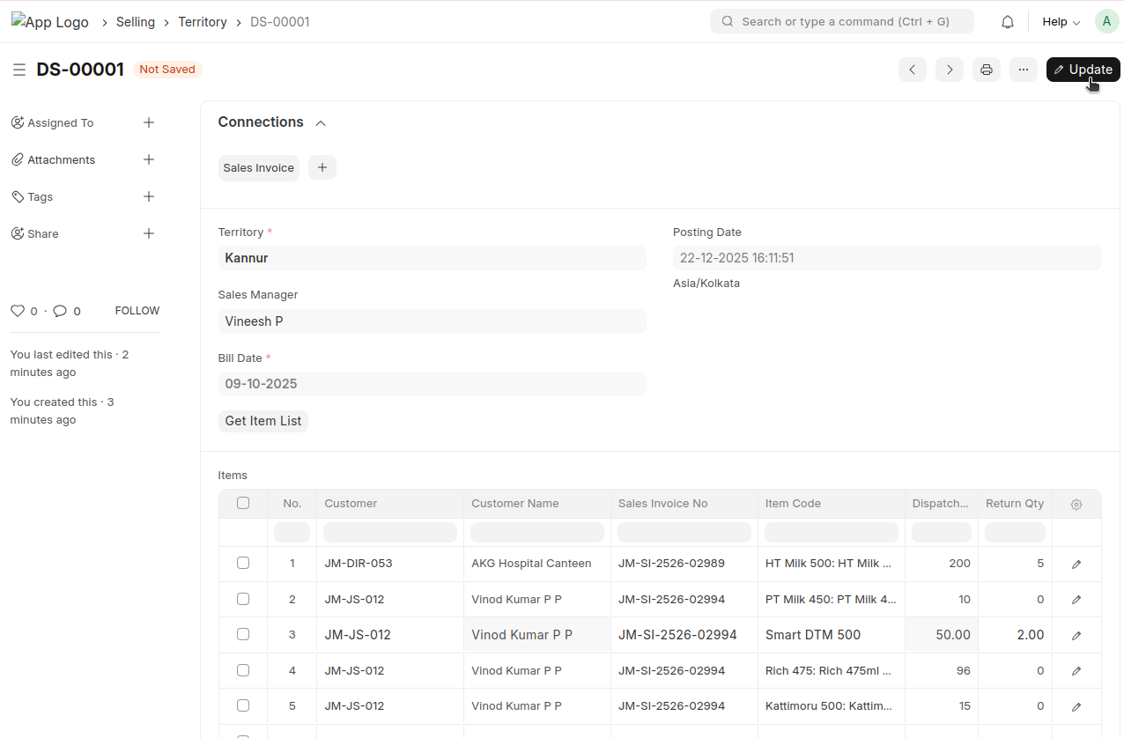
Task: Navigate to Selling in the breadcrumb
Action: point(136,22)
